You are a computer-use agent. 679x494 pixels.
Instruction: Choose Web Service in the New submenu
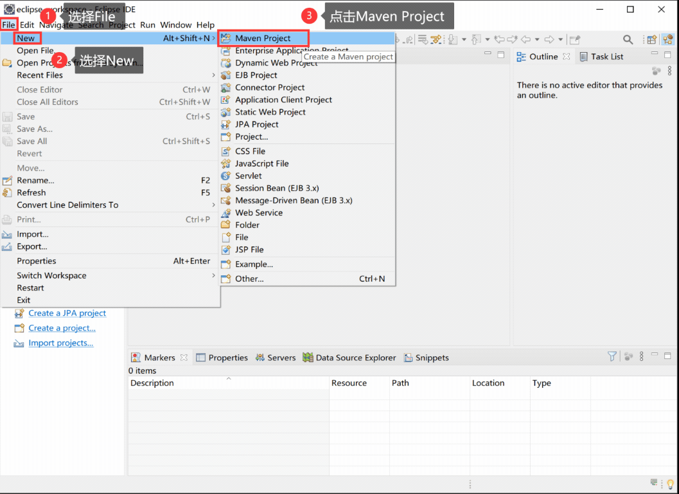pyautogui.click(x=307, y=212)
